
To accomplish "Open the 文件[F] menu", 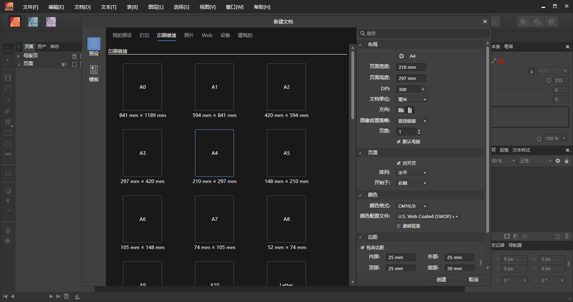I will point(31,7).
